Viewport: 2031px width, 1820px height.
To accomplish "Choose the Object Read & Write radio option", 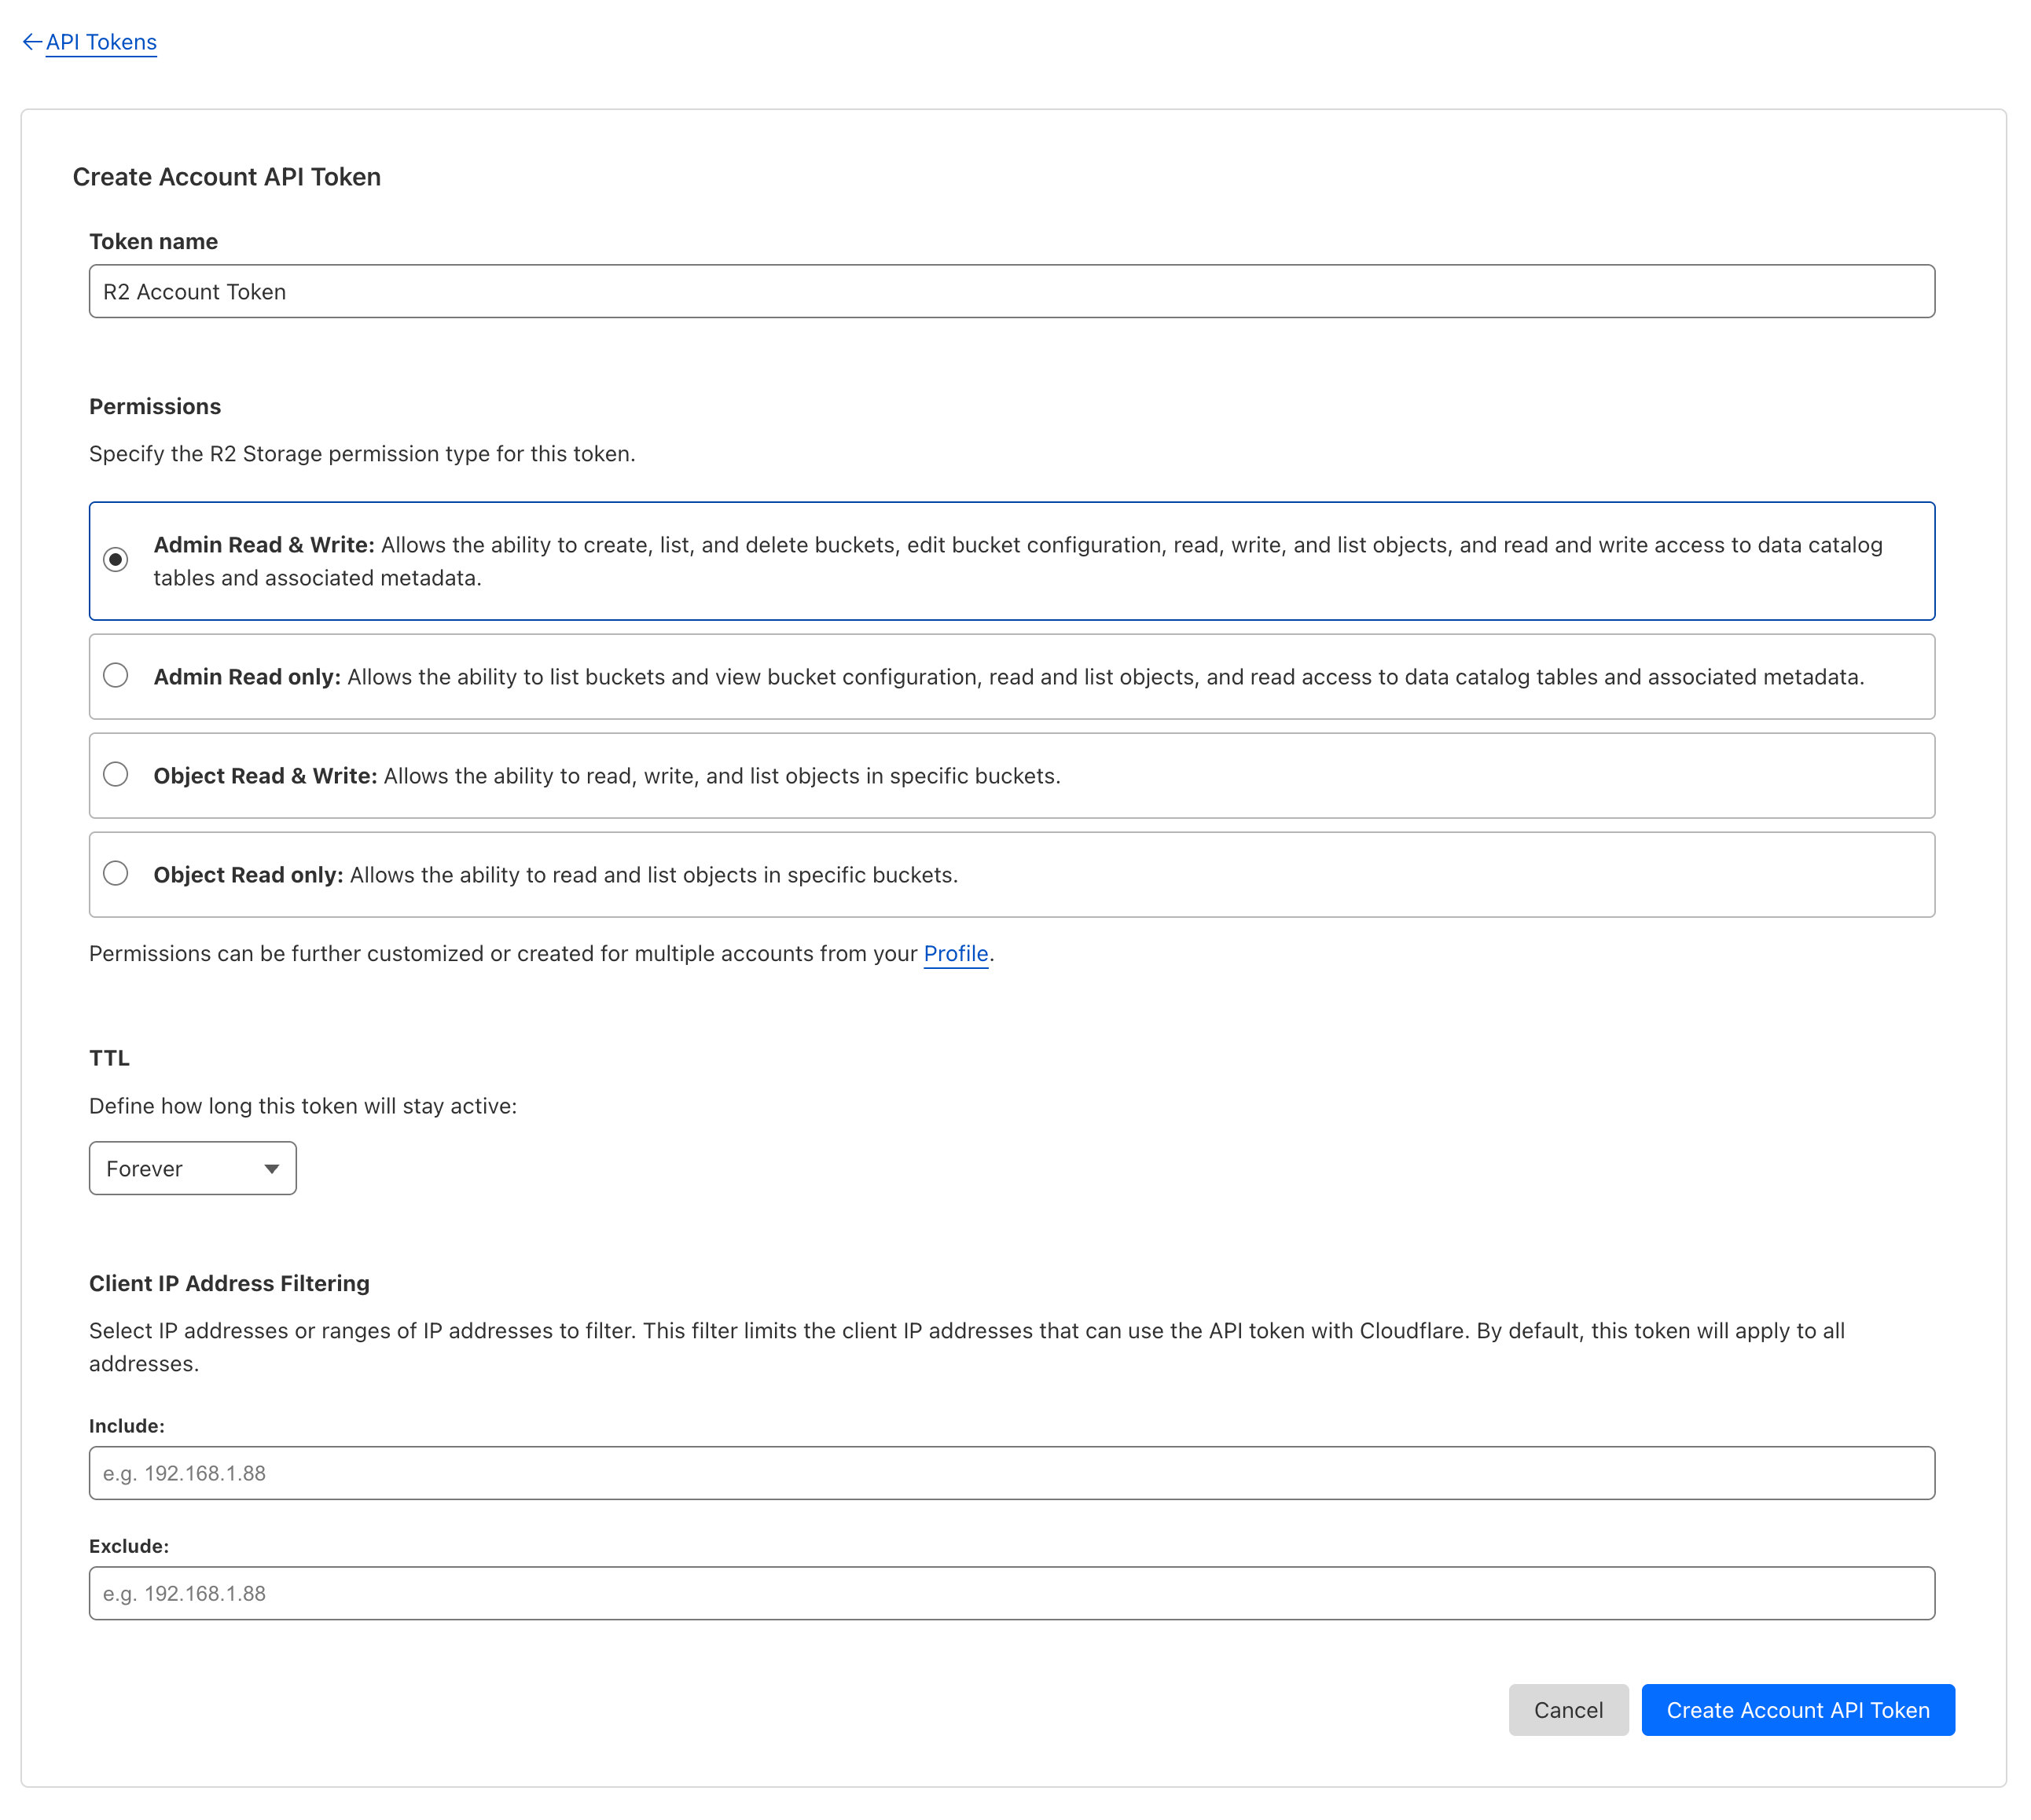I will click(x=116, y=775).
